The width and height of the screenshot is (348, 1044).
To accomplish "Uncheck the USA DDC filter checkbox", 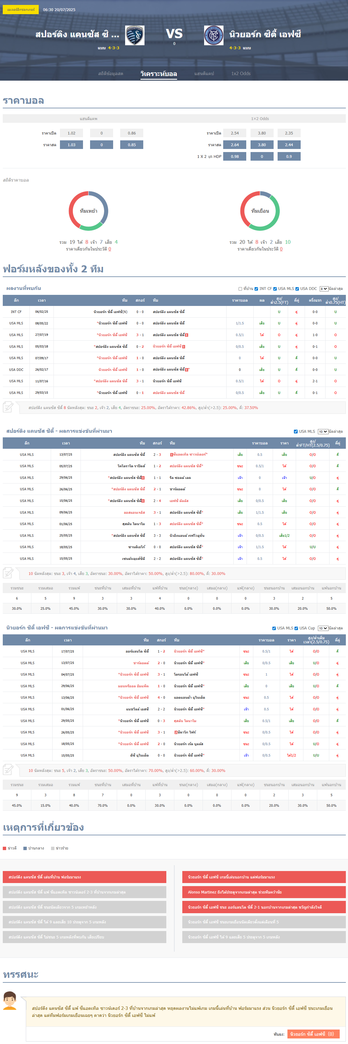I will coord(297,289).
